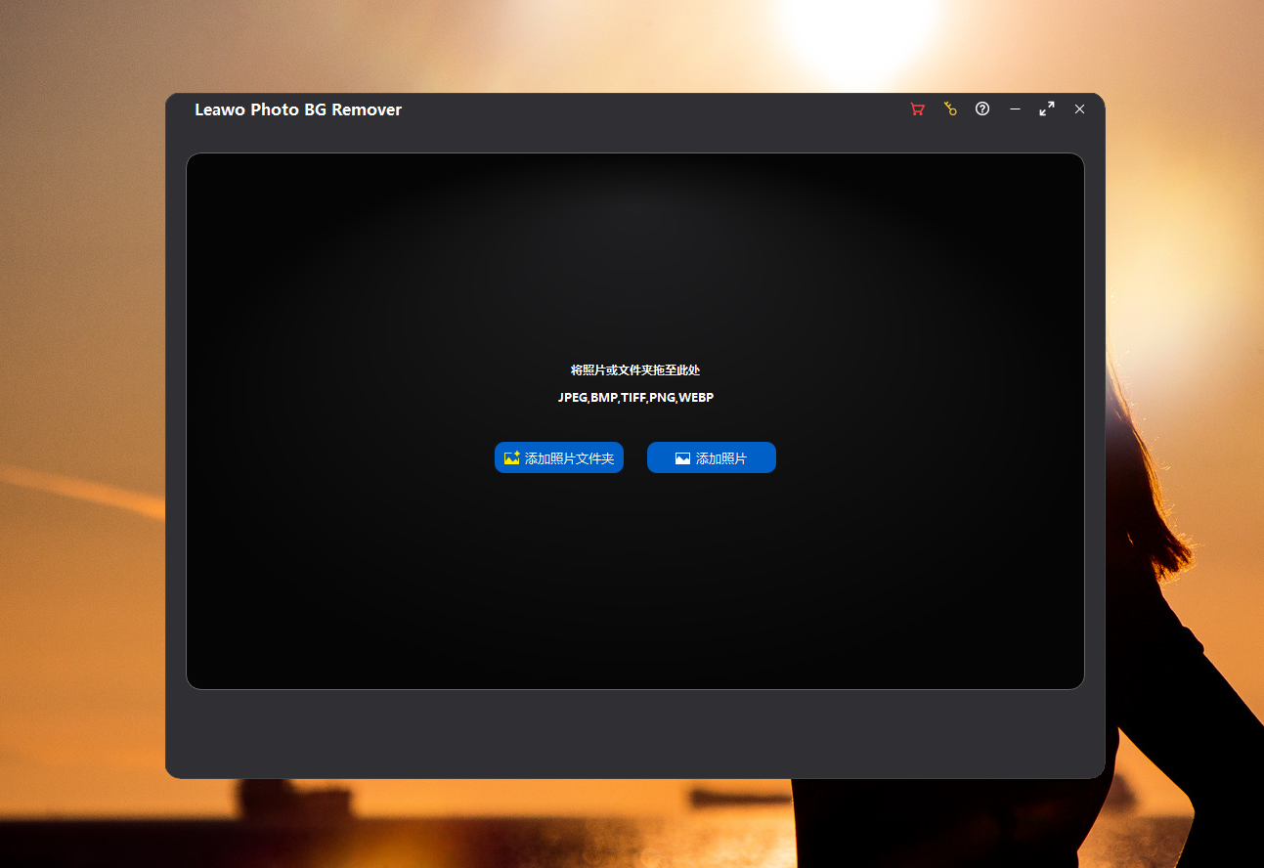Click the yellow key registration icon
This screenshot has width=1264, height=868.
[950, 109]
